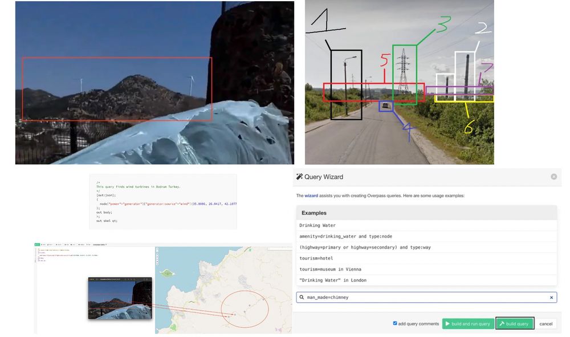
Task: Open the blue 'wizard' help link
Action: coord(311,196)
